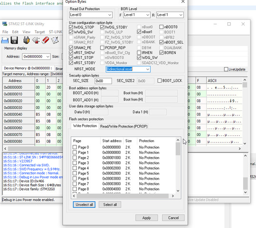Image resolution: width=256 pixels, height=228 pixels.
Task: Click the Open file toolbar icon
Action: point(5,40)
